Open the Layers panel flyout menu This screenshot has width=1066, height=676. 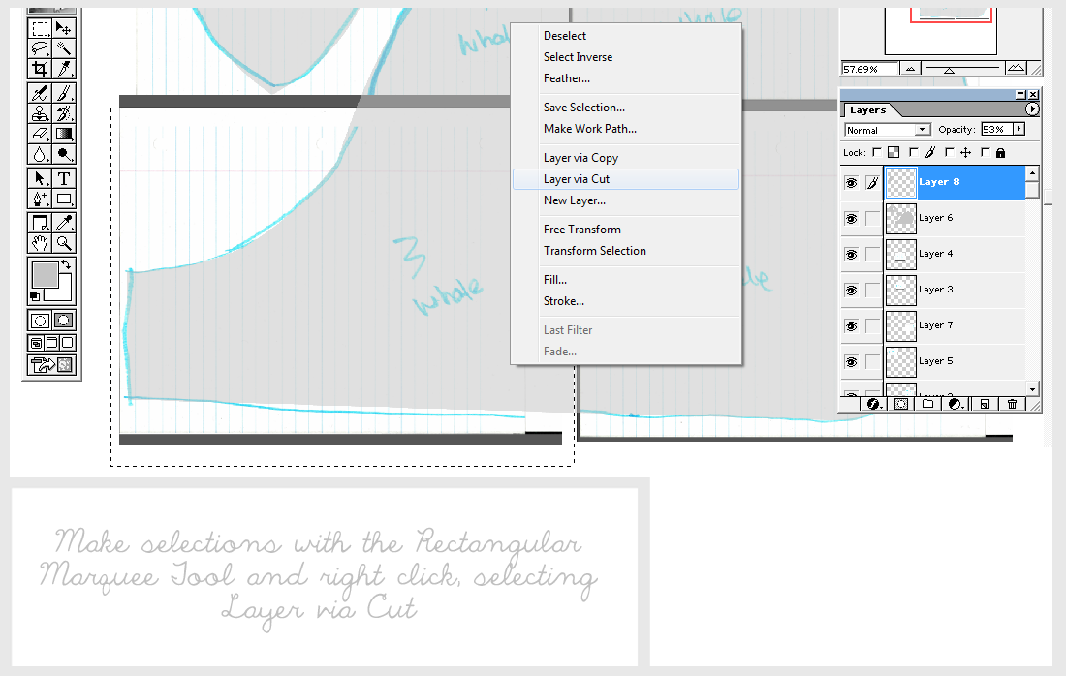[1032, 109]
